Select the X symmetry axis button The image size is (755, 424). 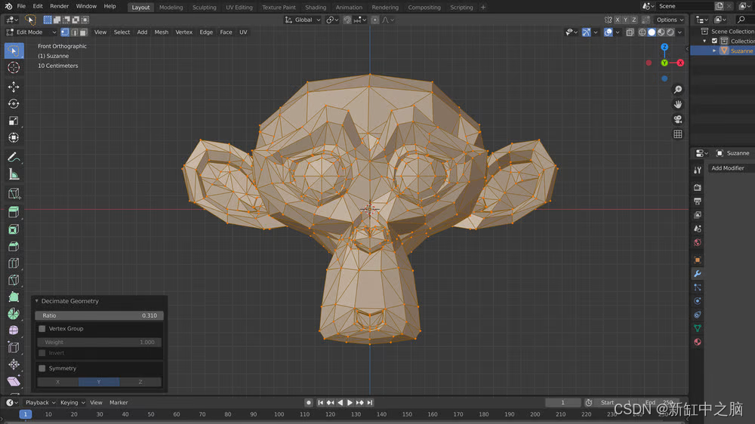coord(58,382)
